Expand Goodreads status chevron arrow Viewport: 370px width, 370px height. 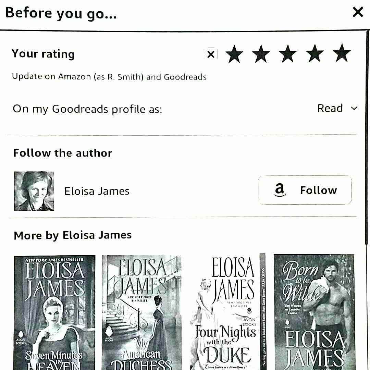(x=354, y=109)
